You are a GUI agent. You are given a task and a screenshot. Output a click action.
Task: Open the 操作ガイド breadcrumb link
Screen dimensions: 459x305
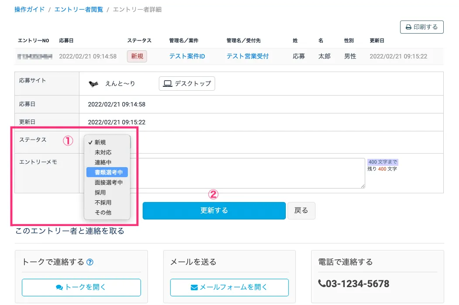30,9
